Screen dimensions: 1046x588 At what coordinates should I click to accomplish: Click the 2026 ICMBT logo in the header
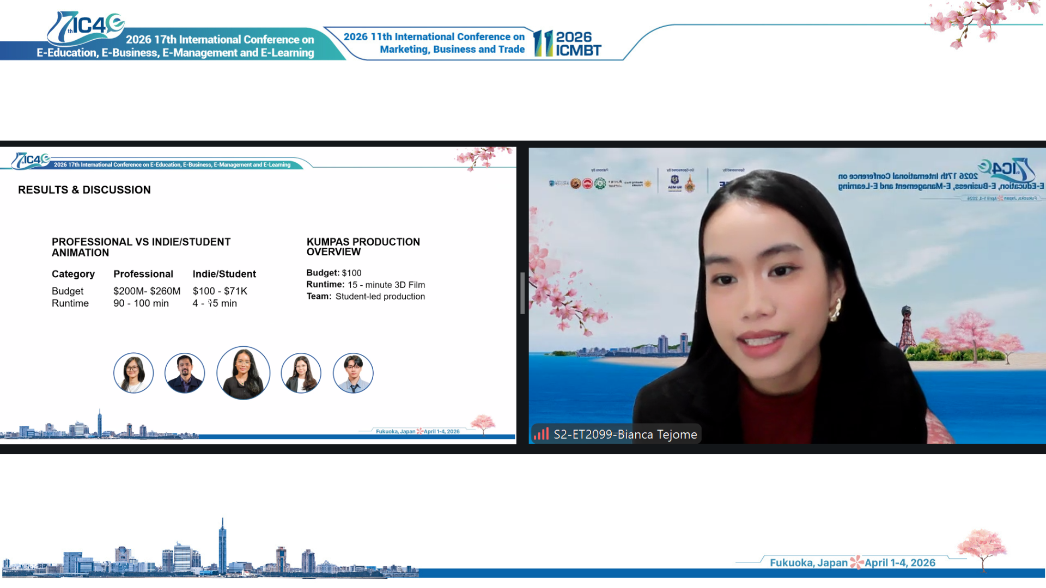pos(567,44)
